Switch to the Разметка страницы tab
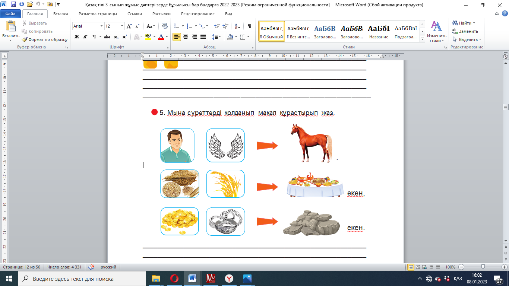Screen dimensions: 509x286 (x=98, y=14)
